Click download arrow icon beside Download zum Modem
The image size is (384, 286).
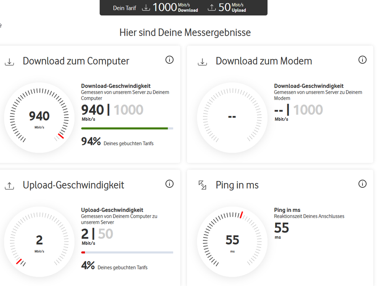202,62
